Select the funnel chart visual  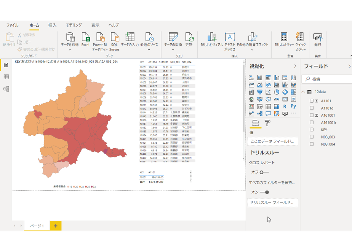coord(260,92)
